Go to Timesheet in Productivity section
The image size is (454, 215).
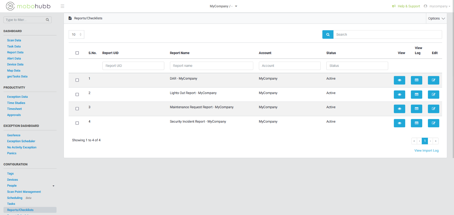[14, 109]
